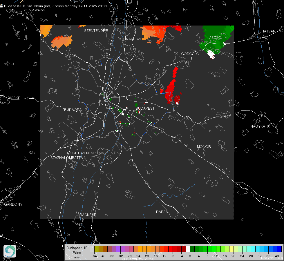The image size is (284, 261).
Task: Click the SZIGETSZENTMIKLÓS city label
Action: point(86,153)
